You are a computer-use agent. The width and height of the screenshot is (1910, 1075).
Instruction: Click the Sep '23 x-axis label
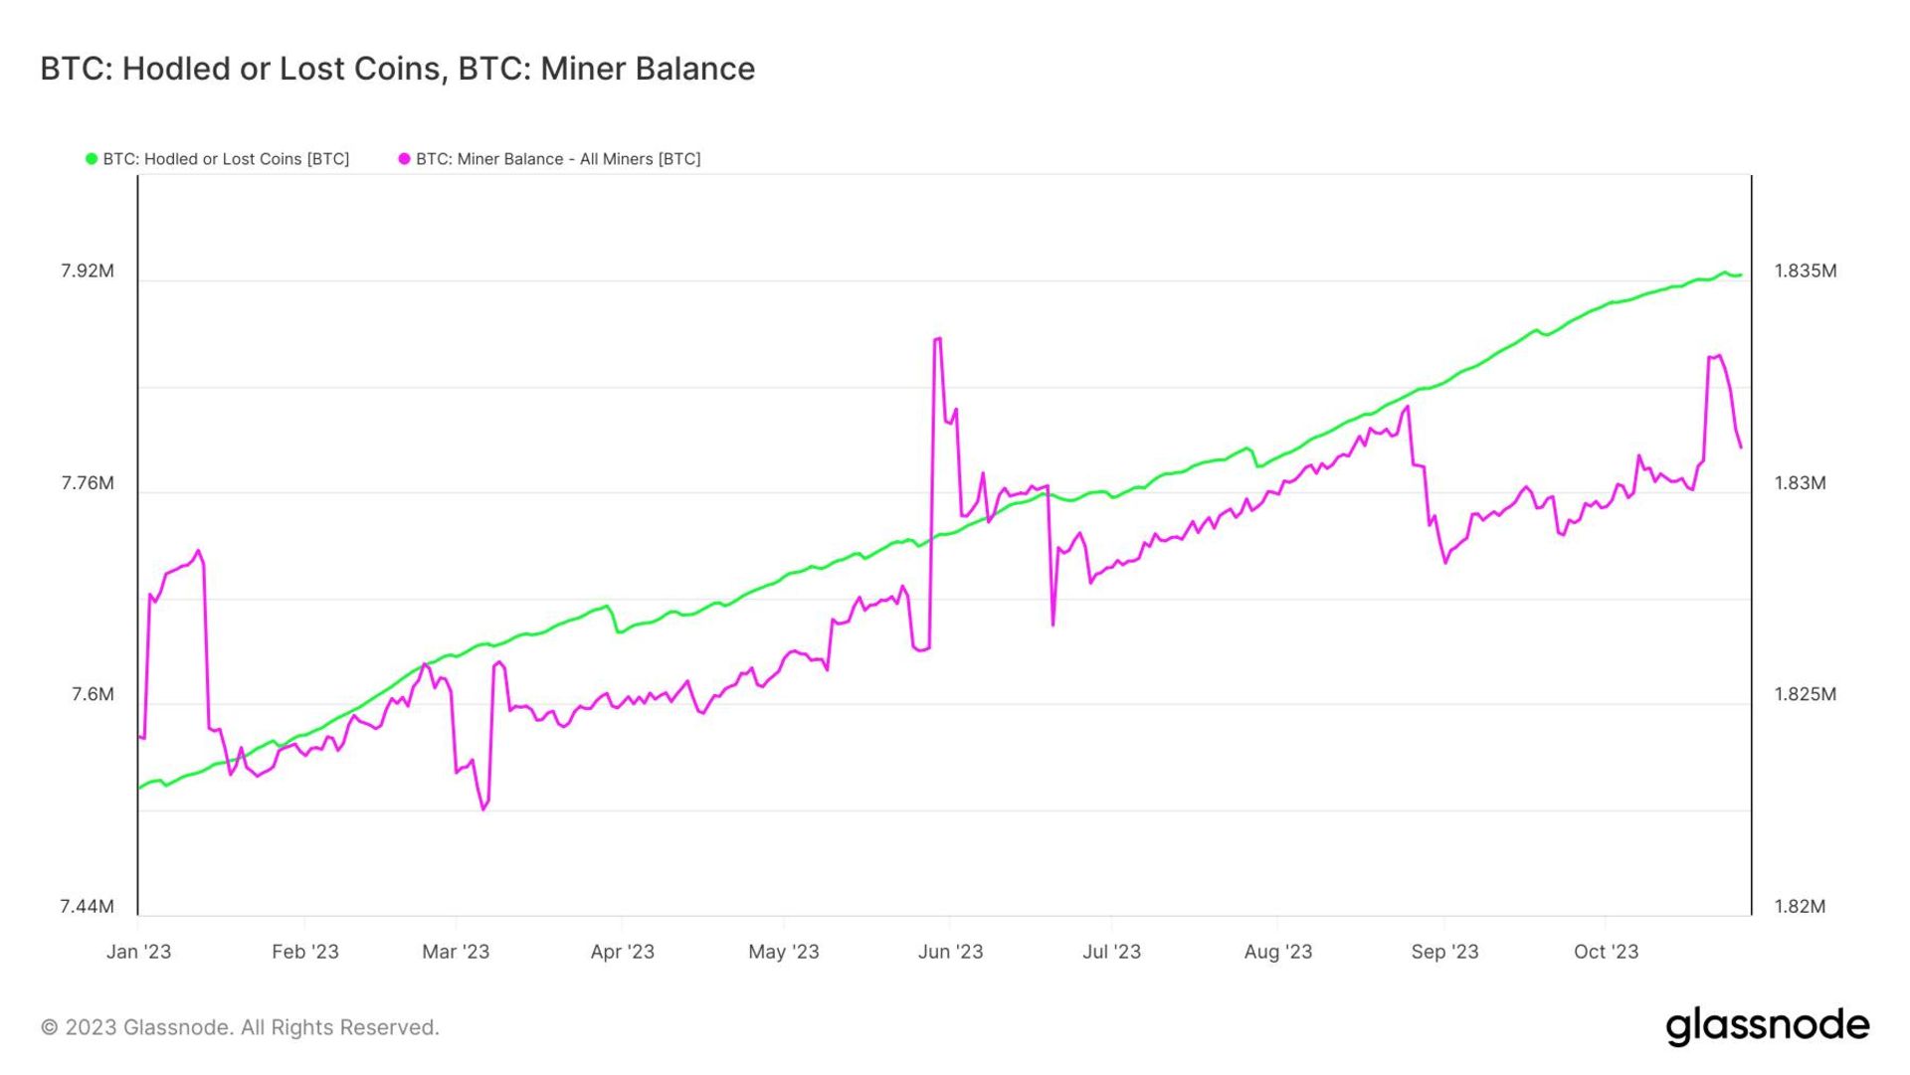point(1444,952)
